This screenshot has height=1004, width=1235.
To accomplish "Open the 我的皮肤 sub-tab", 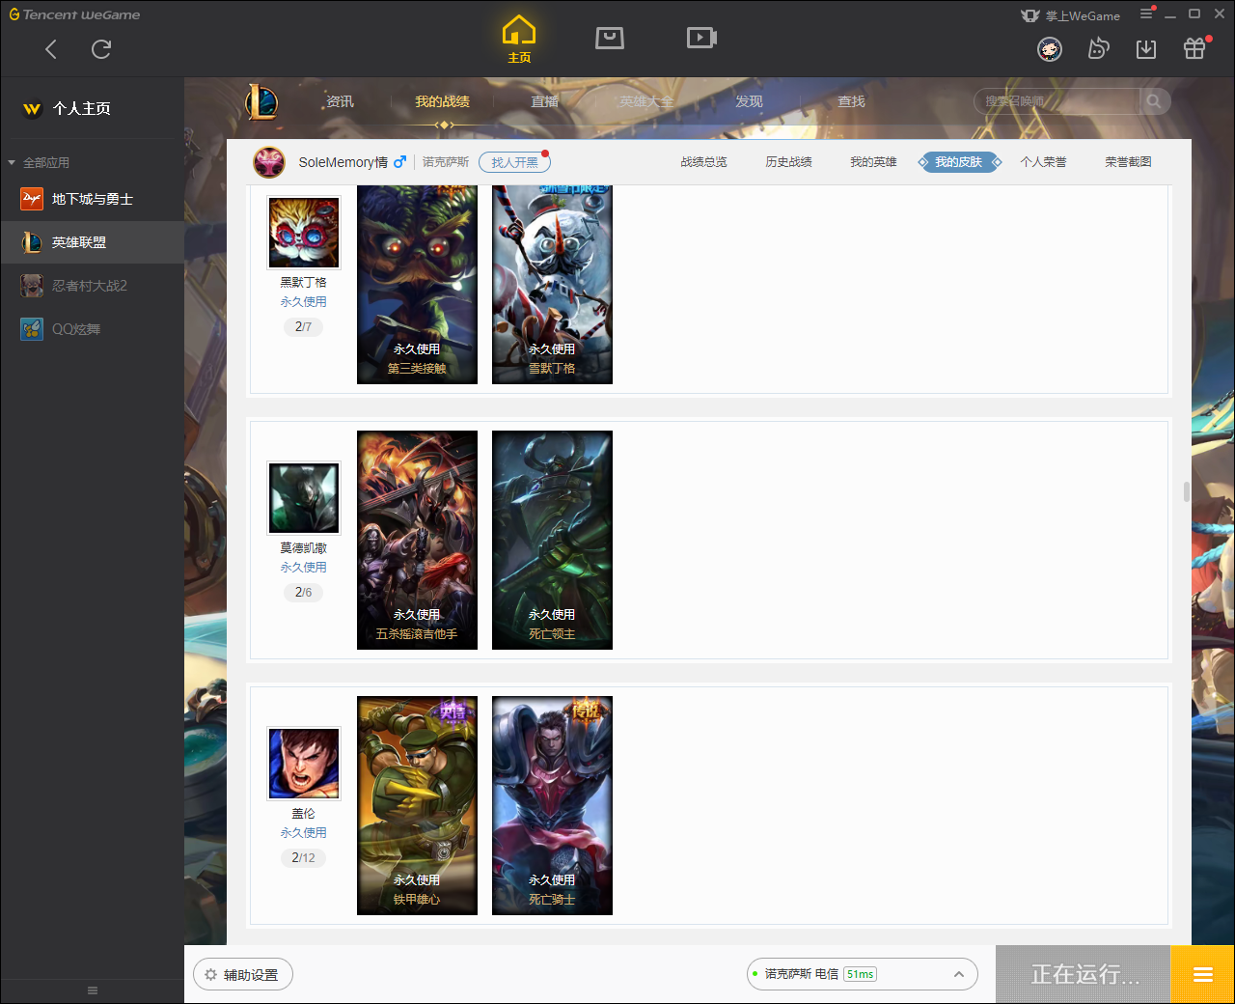I will coord(958,162).
